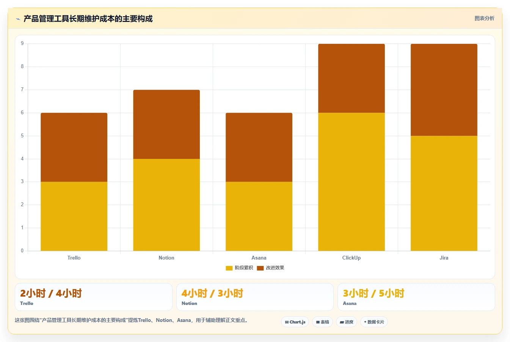Select the Trello yellow bar segment
This screenshot has height=342, width=510.
point(74,216)
